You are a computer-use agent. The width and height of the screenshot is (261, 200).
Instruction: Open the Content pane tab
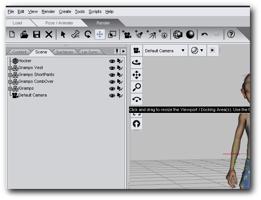pos(19,52)
